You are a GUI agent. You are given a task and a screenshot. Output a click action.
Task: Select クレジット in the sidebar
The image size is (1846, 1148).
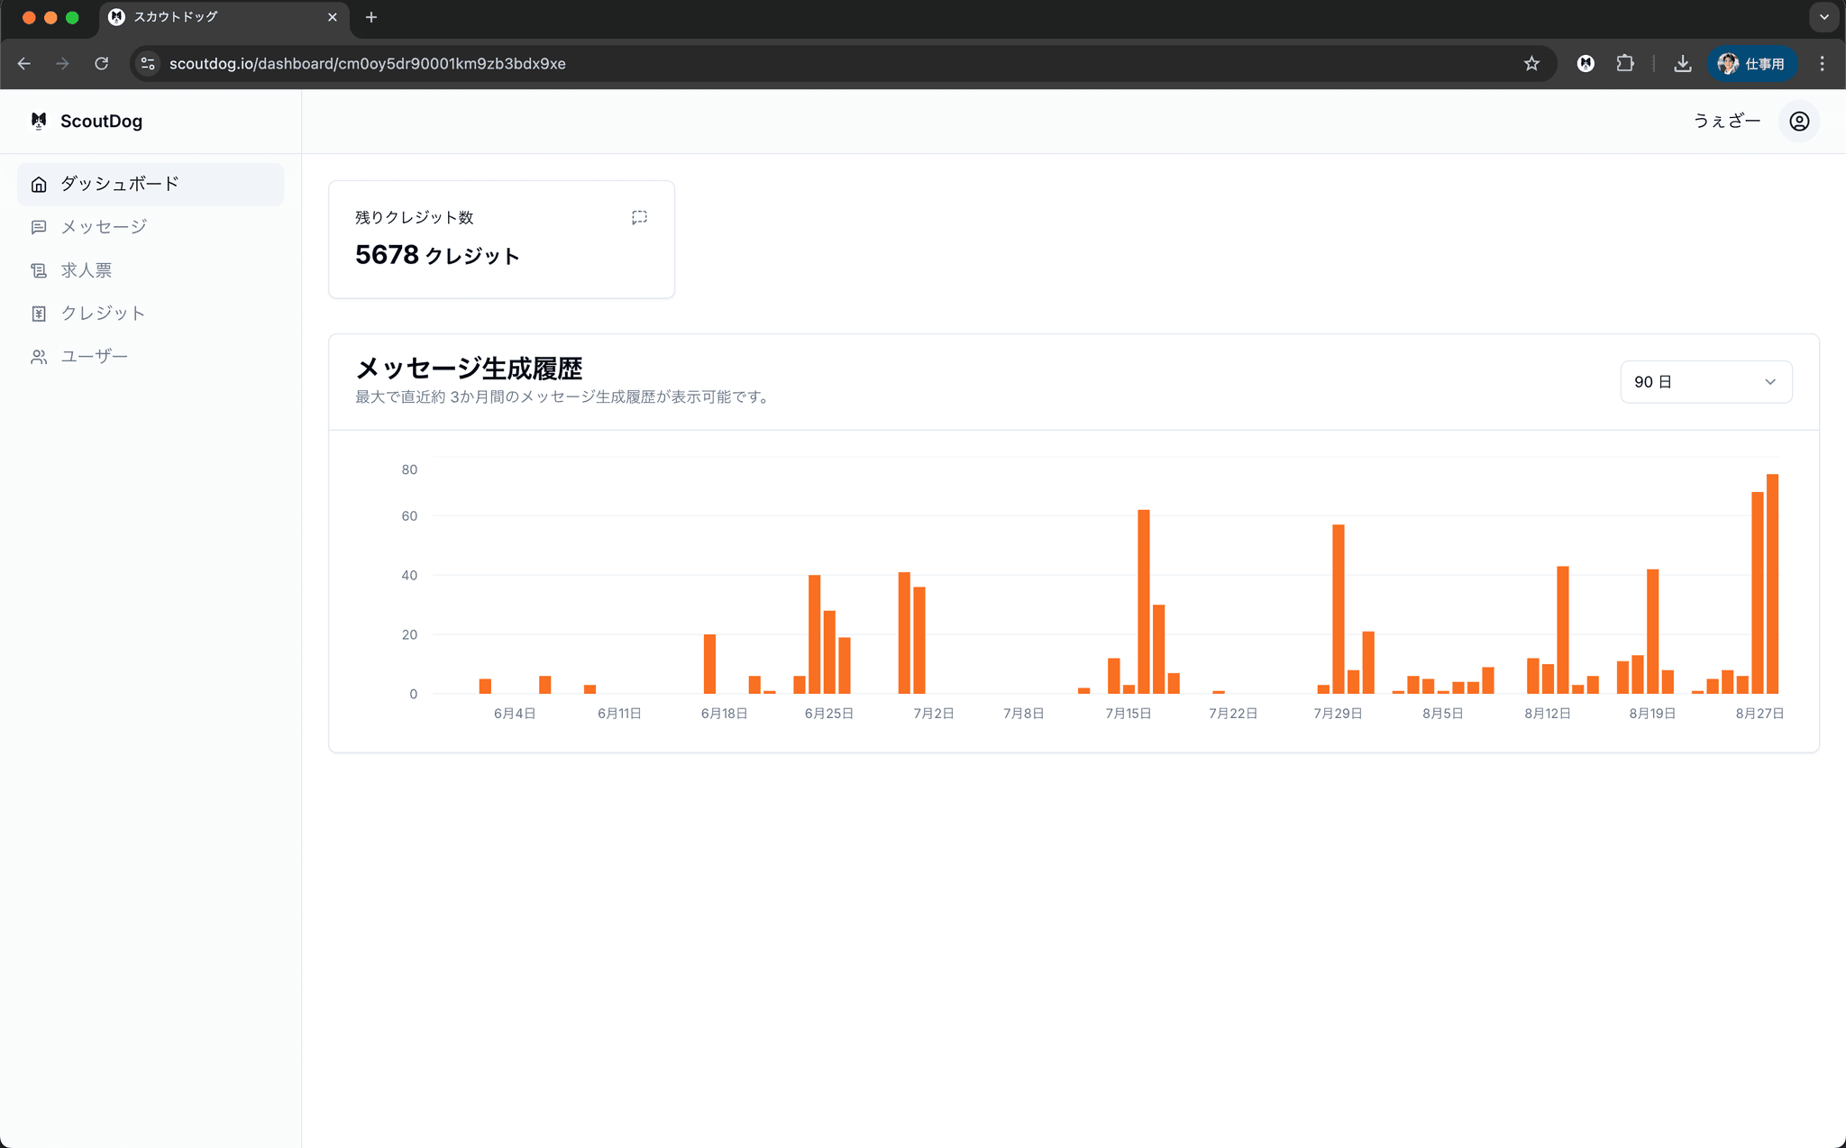[x=103, y=314]
